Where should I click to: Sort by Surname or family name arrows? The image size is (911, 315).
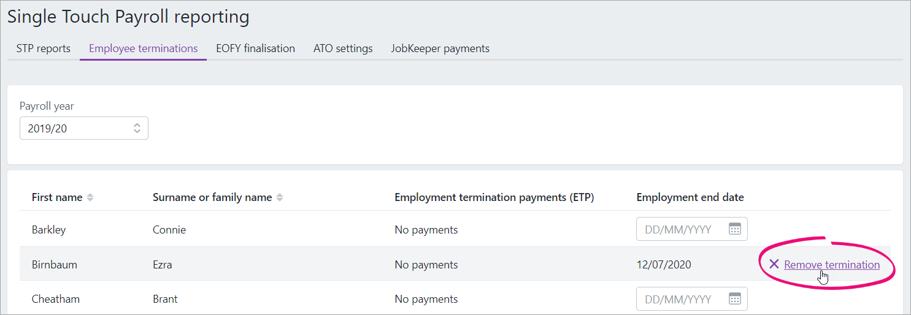[280, 197]
